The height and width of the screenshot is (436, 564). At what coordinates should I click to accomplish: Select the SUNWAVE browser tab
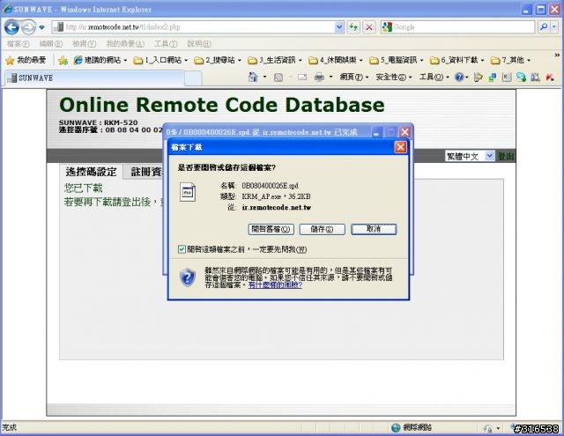coord(95,78)
